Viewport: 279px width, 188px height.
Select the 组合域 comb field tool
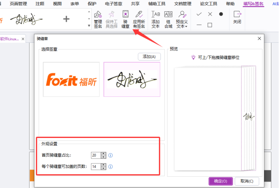(168, 19)
